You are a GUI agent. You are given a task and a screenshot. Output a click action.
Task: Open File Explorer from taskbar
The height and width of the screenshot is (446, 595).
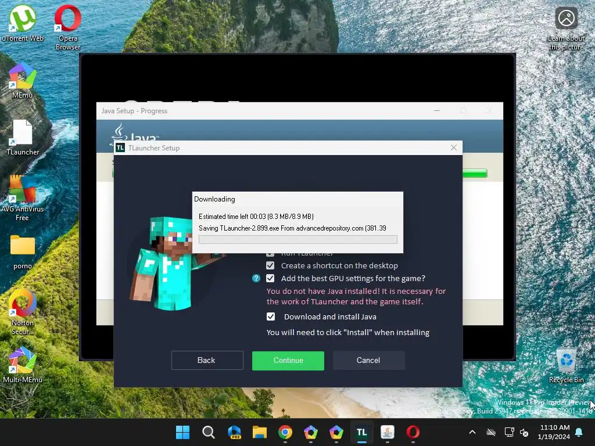[x=260, y=432]
